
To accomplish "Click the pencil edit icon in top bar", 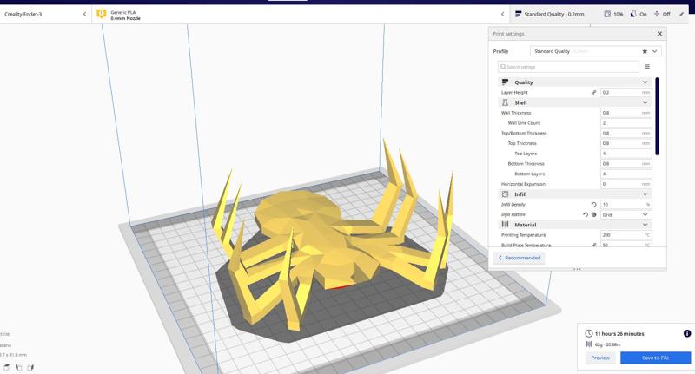I will click(681, 14).
